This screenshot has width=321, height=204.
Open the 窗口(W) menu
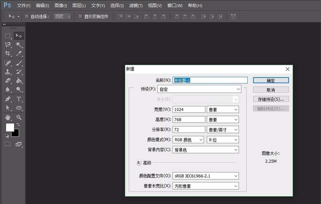[175, 6]
